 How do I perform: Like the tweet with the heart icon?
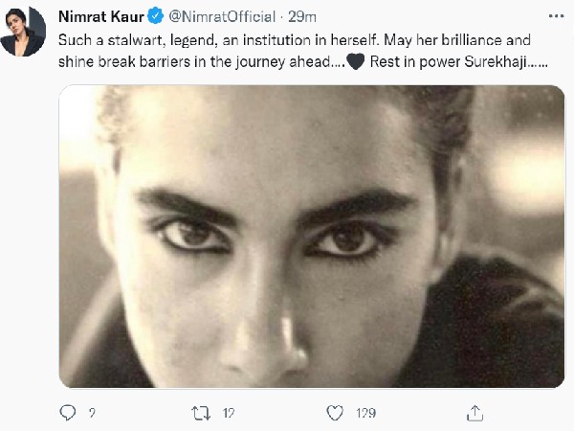[335, 413]
